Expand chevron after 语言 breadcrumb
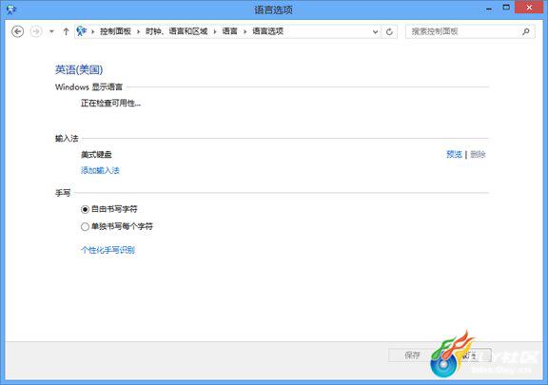The width and height of the screenshot is (548, 385). click(245, 31)
